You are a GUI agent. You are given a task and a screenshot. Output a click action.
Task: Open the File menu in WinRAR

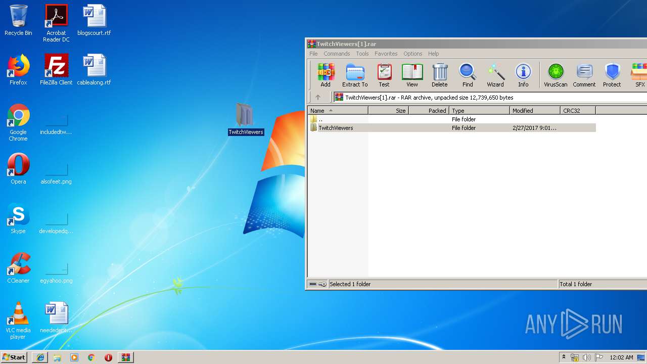(313, 54)
